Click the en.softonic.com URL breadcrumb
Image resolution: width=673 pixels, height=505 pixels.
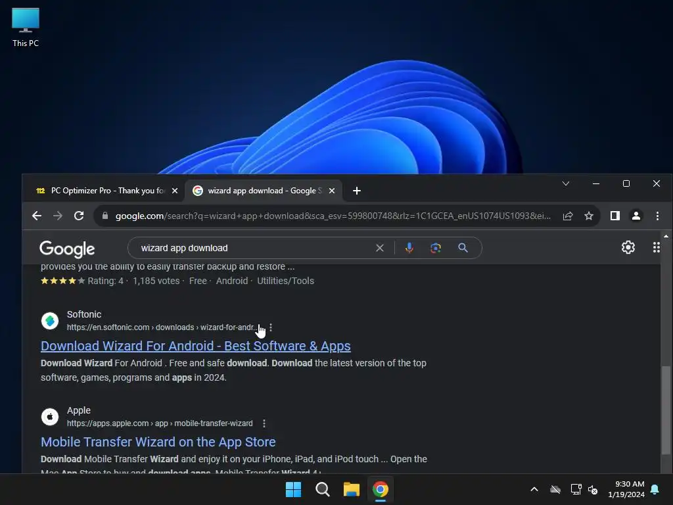click(x=162, y=327)
